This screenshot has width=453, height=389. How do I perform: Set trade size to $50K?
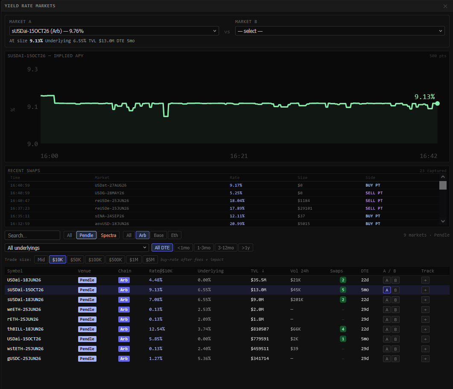[x=76, y=260]
